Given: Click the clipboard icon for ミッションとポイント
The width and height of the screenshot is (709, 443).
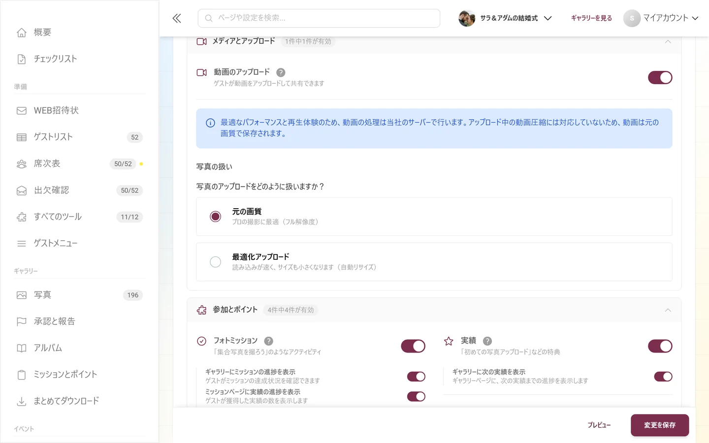Looking at the screenshot, I should (x=22, y=375).
